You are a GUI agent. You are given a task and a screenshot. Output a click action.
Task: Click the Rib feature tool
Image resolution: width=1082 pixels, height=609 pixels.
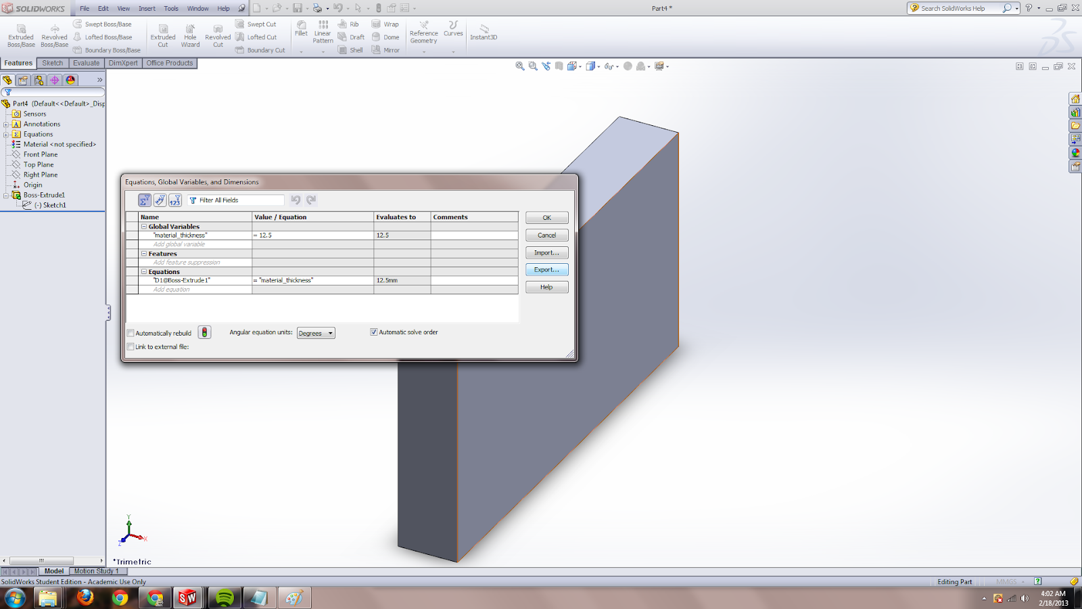(x=349, y=24)
